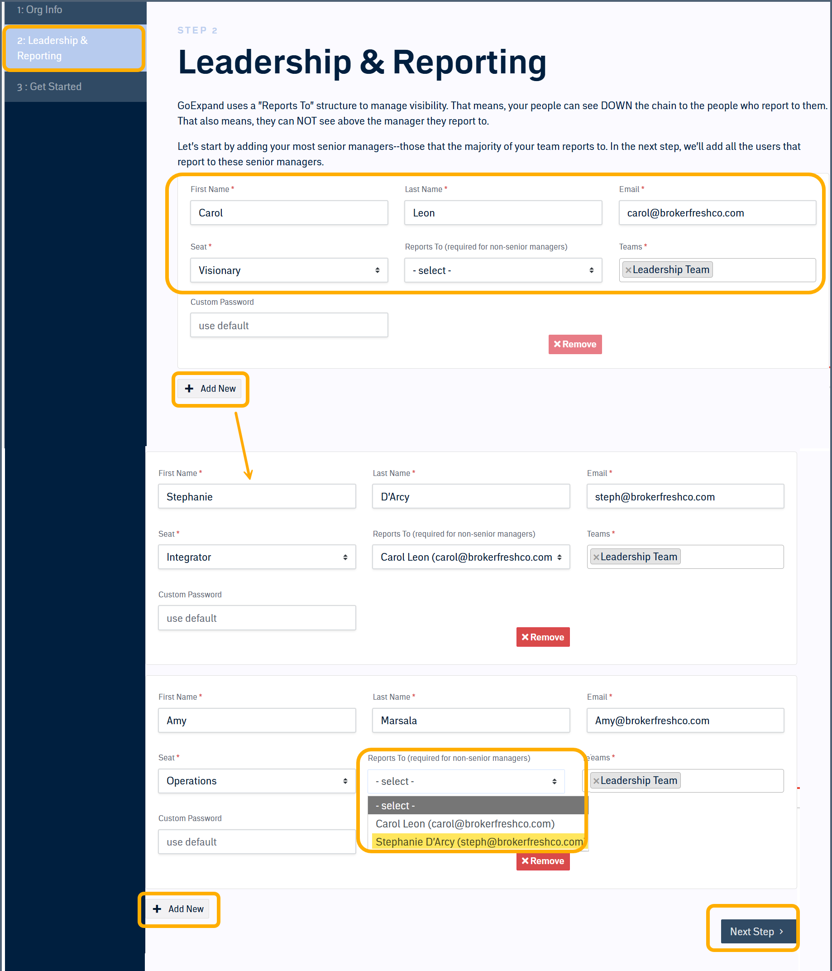
Task: Proceed with the Next Step button
Action: [756, 931]
